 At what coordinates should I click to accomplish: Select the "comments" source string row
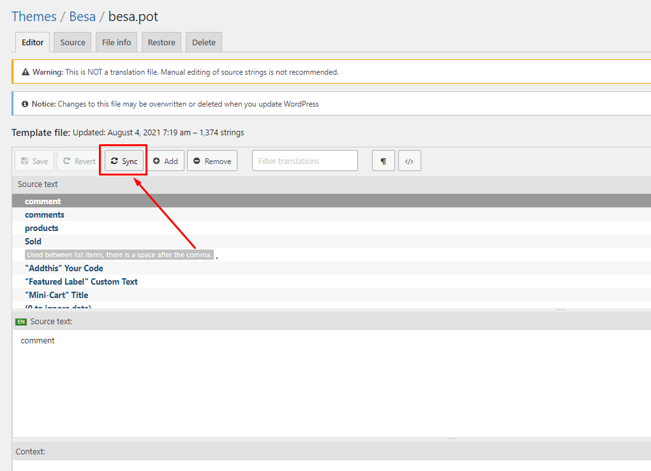tap(45, 214)
